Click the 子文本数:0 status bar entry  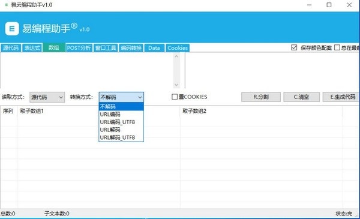tap(57, 214)
